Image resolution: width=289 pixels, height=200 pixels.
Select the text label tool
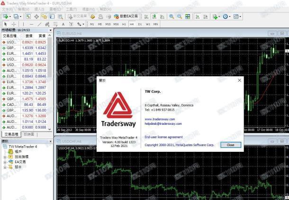pos(71,24)
